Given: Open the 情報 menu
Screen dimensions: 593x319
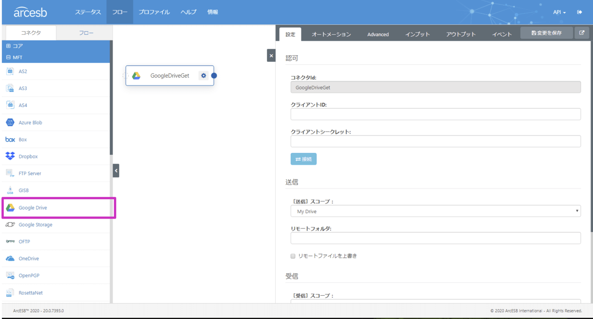Looking at the screenshot, I should tap(212, 12).
